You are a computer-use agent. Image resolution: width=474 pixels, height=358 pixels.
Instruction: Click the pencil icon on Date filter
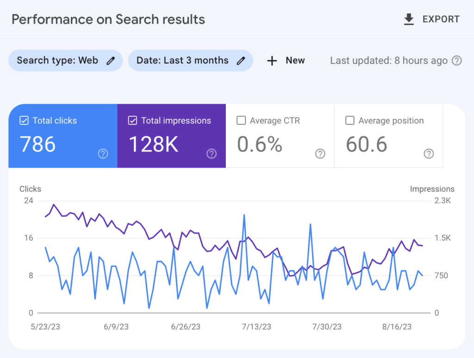click(x=240, y=60)
